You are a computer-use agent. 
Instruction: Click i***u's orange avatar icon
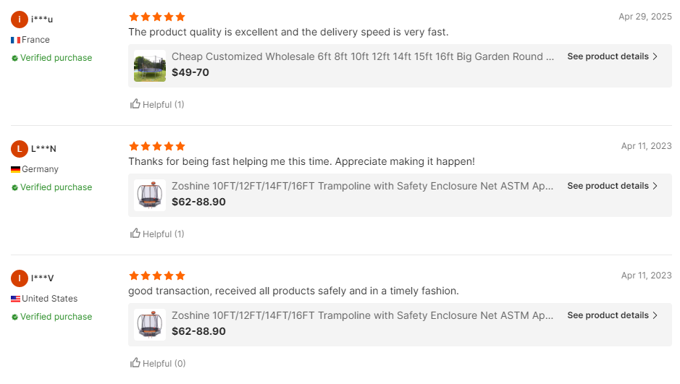pos(20,20)
